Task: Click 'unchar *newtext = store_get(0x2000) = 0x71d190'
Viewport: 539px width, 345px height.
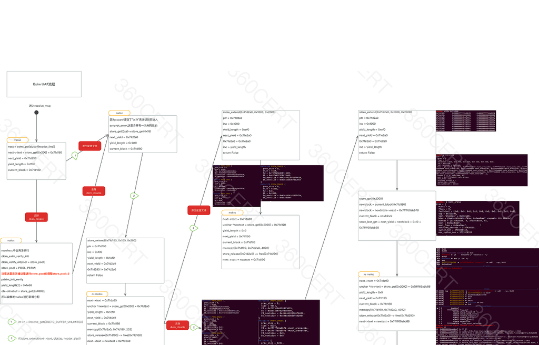Action: pos(255,225)
